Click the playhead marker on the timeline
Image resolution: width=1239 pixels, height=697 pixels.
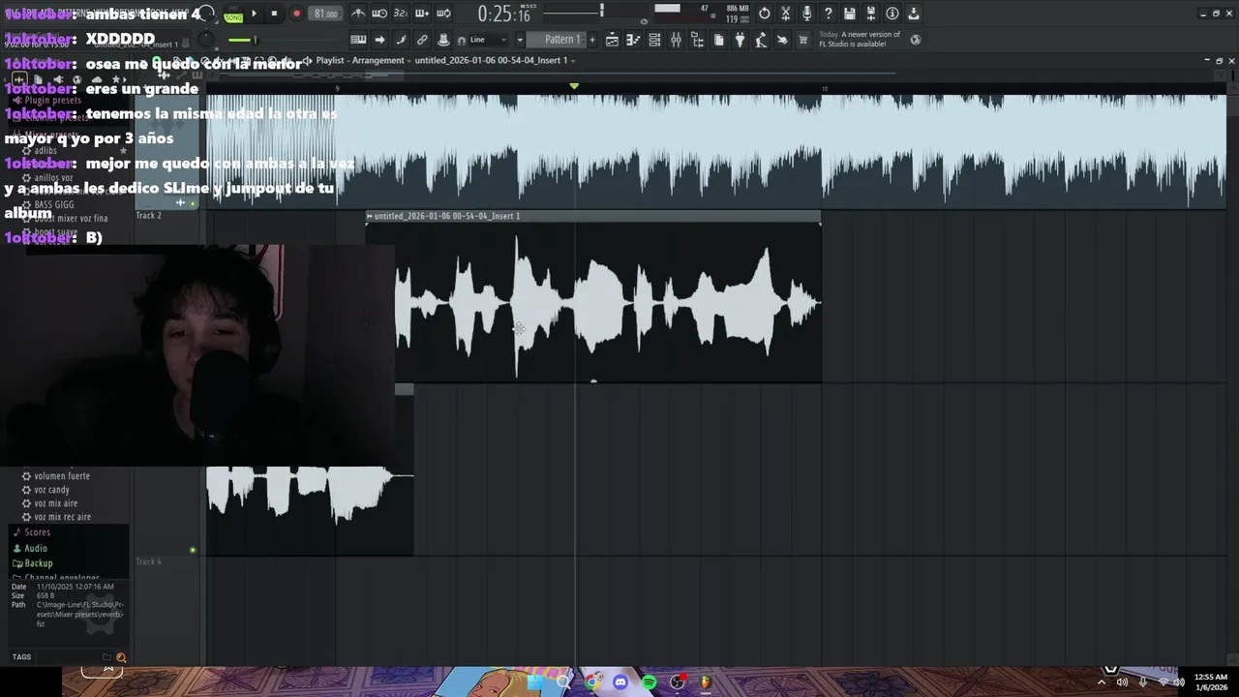[x=574, y=86]
